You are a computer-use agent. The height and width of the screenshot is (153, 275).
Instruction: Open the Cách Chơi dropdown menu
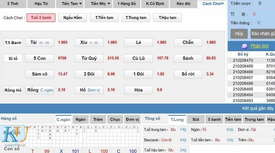pos(213,4)
